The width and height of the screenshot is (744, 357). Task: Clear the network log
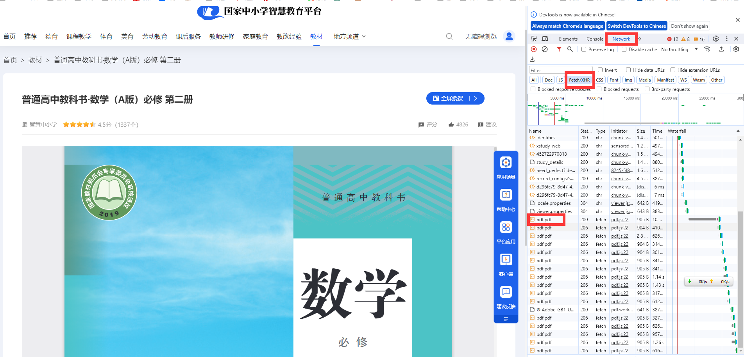click(x=545, y=49)
